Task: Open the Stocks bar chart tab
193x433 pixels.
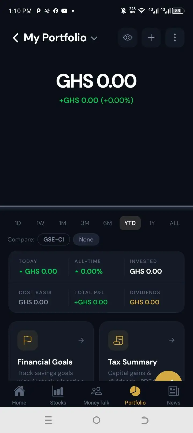Action: tap(58, 395)
